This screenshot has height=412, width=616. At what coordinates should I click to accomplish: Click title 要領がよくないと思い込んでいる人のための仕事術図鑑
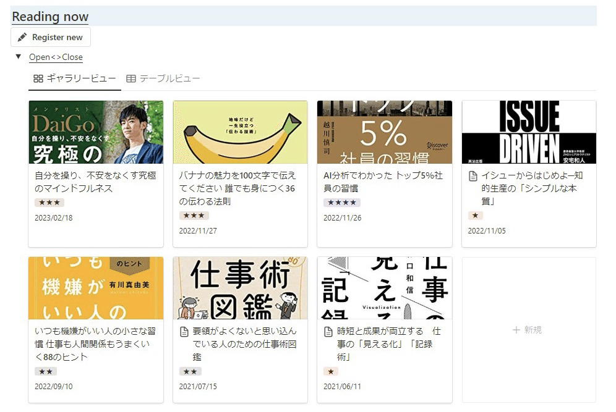pos(244,344)
